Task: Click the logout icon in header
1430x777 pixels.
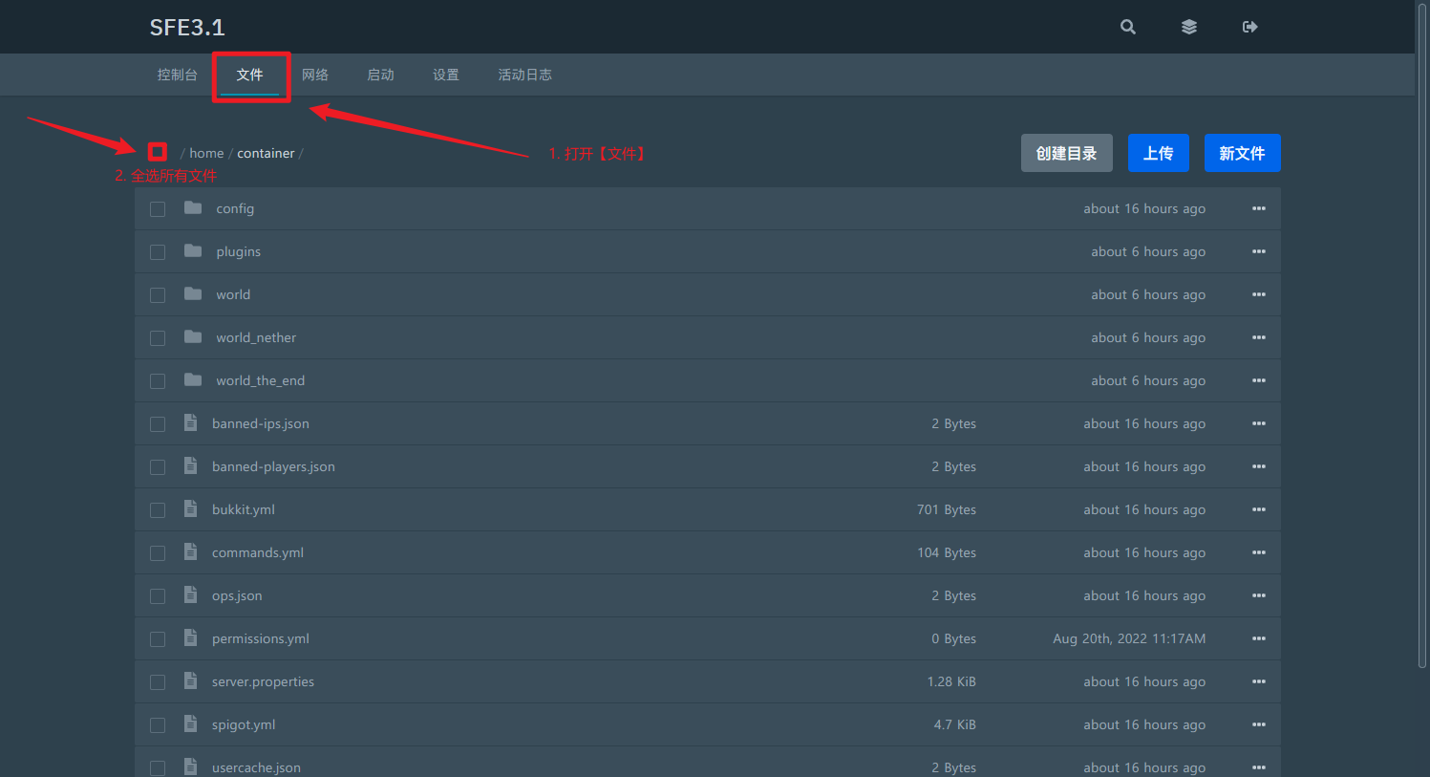Action: (1249, 27)
